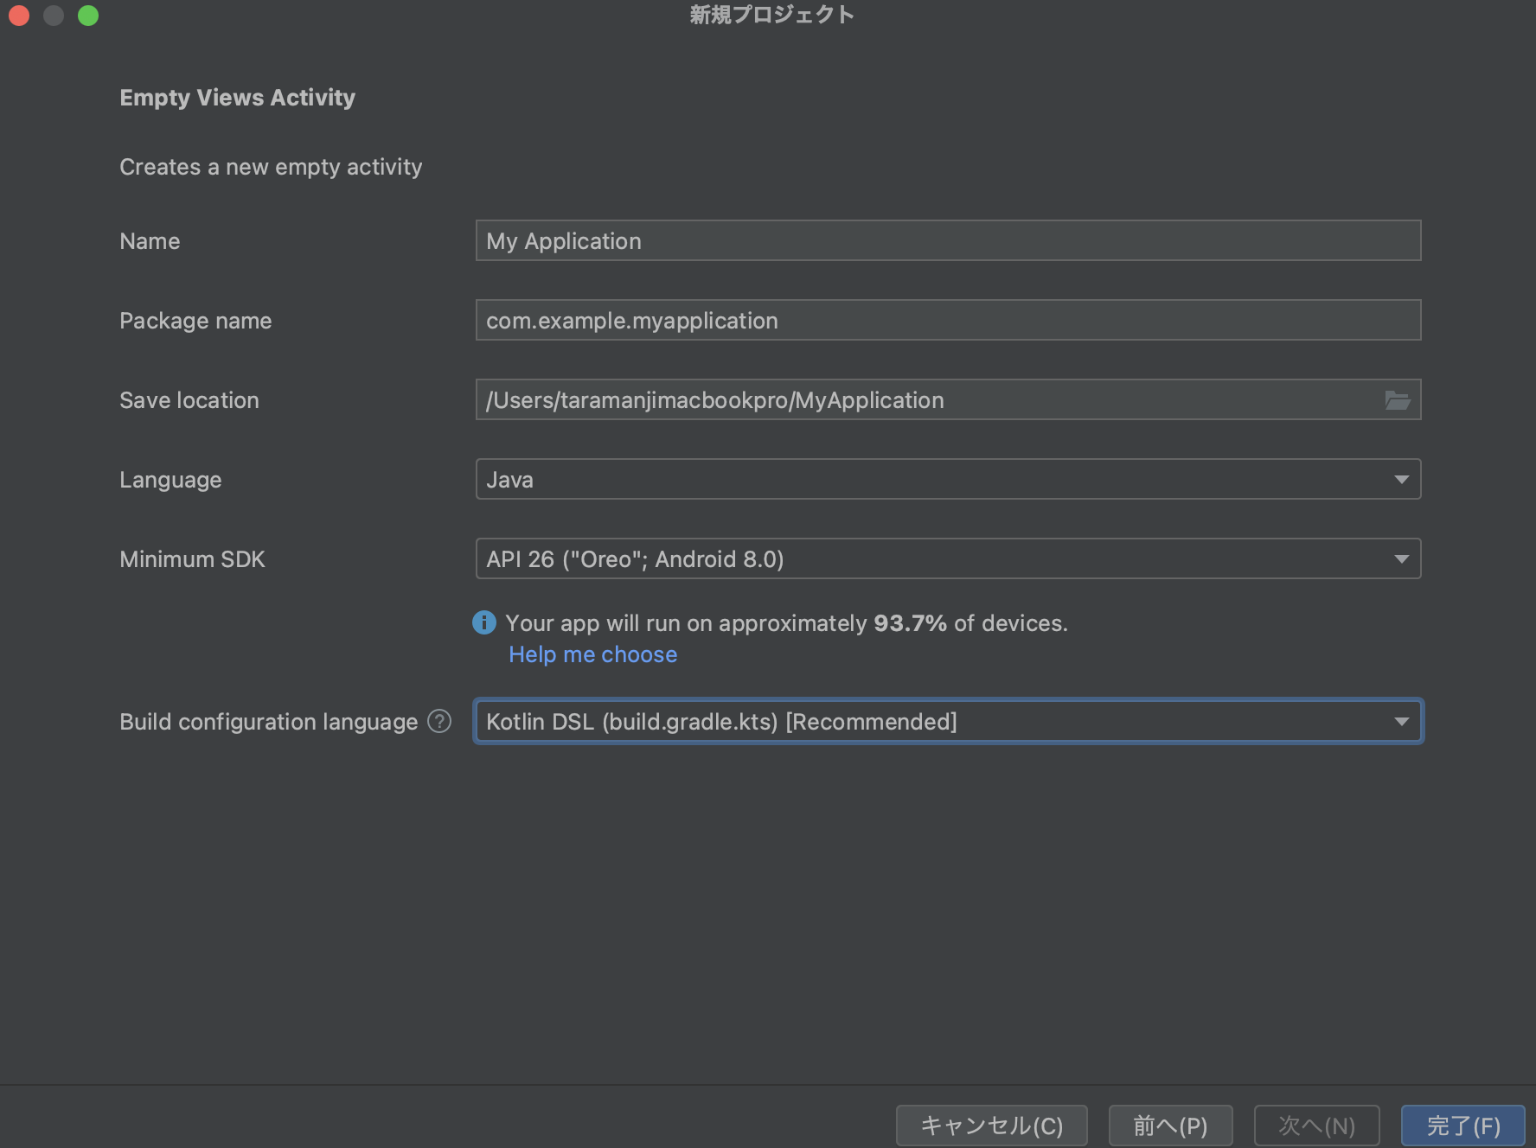This screenshot has width=1536, height=1148.
Task: Click the blue info icon above Help me choose
Action: pyautogui.click(x=484, y=622)
